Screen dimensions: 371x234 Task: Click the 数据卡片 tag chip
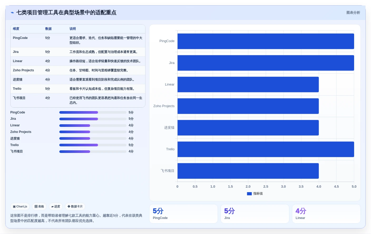click(x=75, y=207)
